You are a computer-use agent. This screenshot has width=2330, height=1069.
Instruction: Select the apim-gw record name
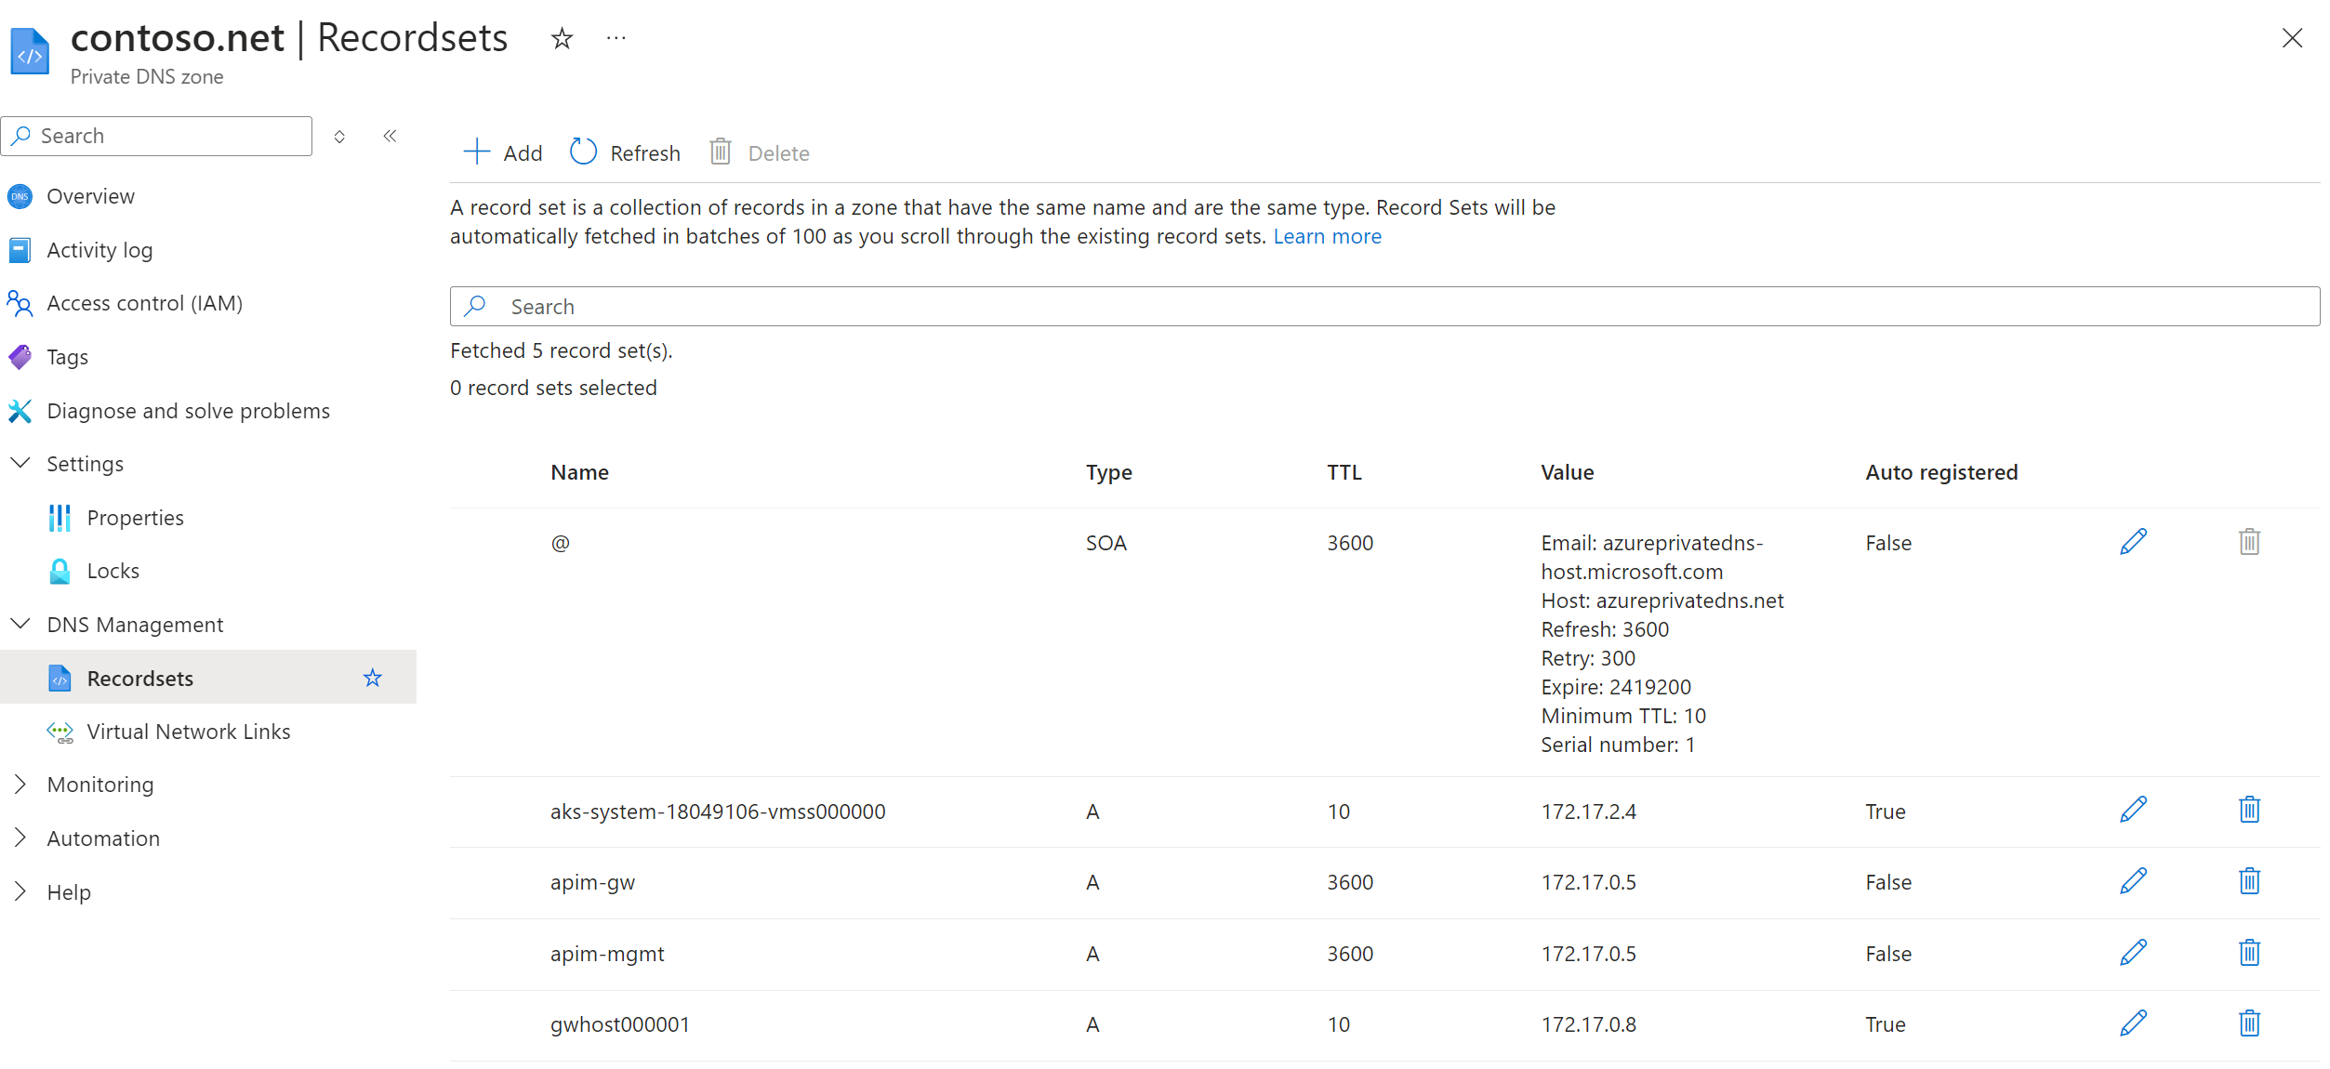[592, 882]
